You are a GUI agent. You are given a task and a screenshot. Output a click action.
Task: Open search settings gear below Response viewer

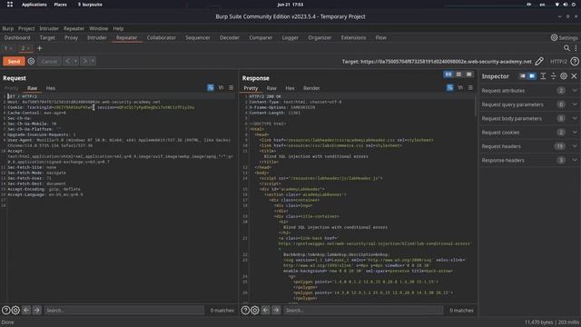[255, 310]
